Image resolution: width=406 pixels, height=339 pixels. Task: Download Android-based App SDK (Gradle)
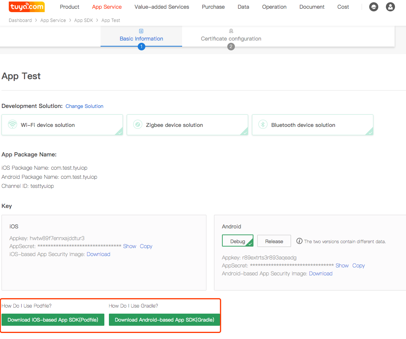pos(164,320)
